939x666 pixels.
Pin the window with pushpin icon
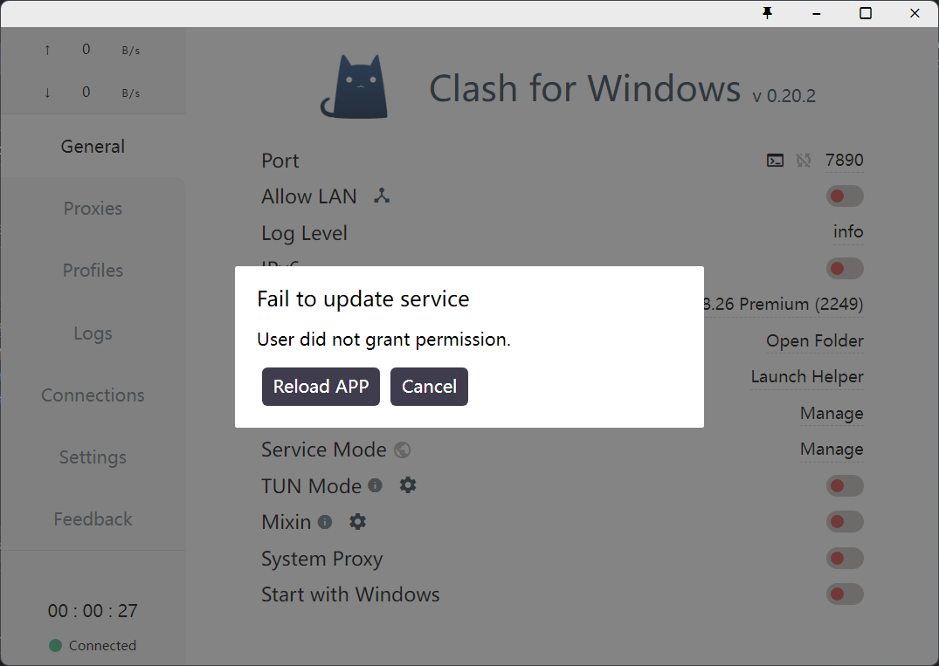point(767,13)
